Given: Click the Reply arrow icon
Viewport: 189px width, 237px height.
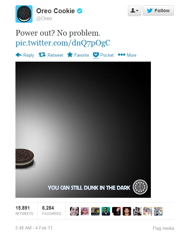Looking at the screenshot, I should click(18, 55).
